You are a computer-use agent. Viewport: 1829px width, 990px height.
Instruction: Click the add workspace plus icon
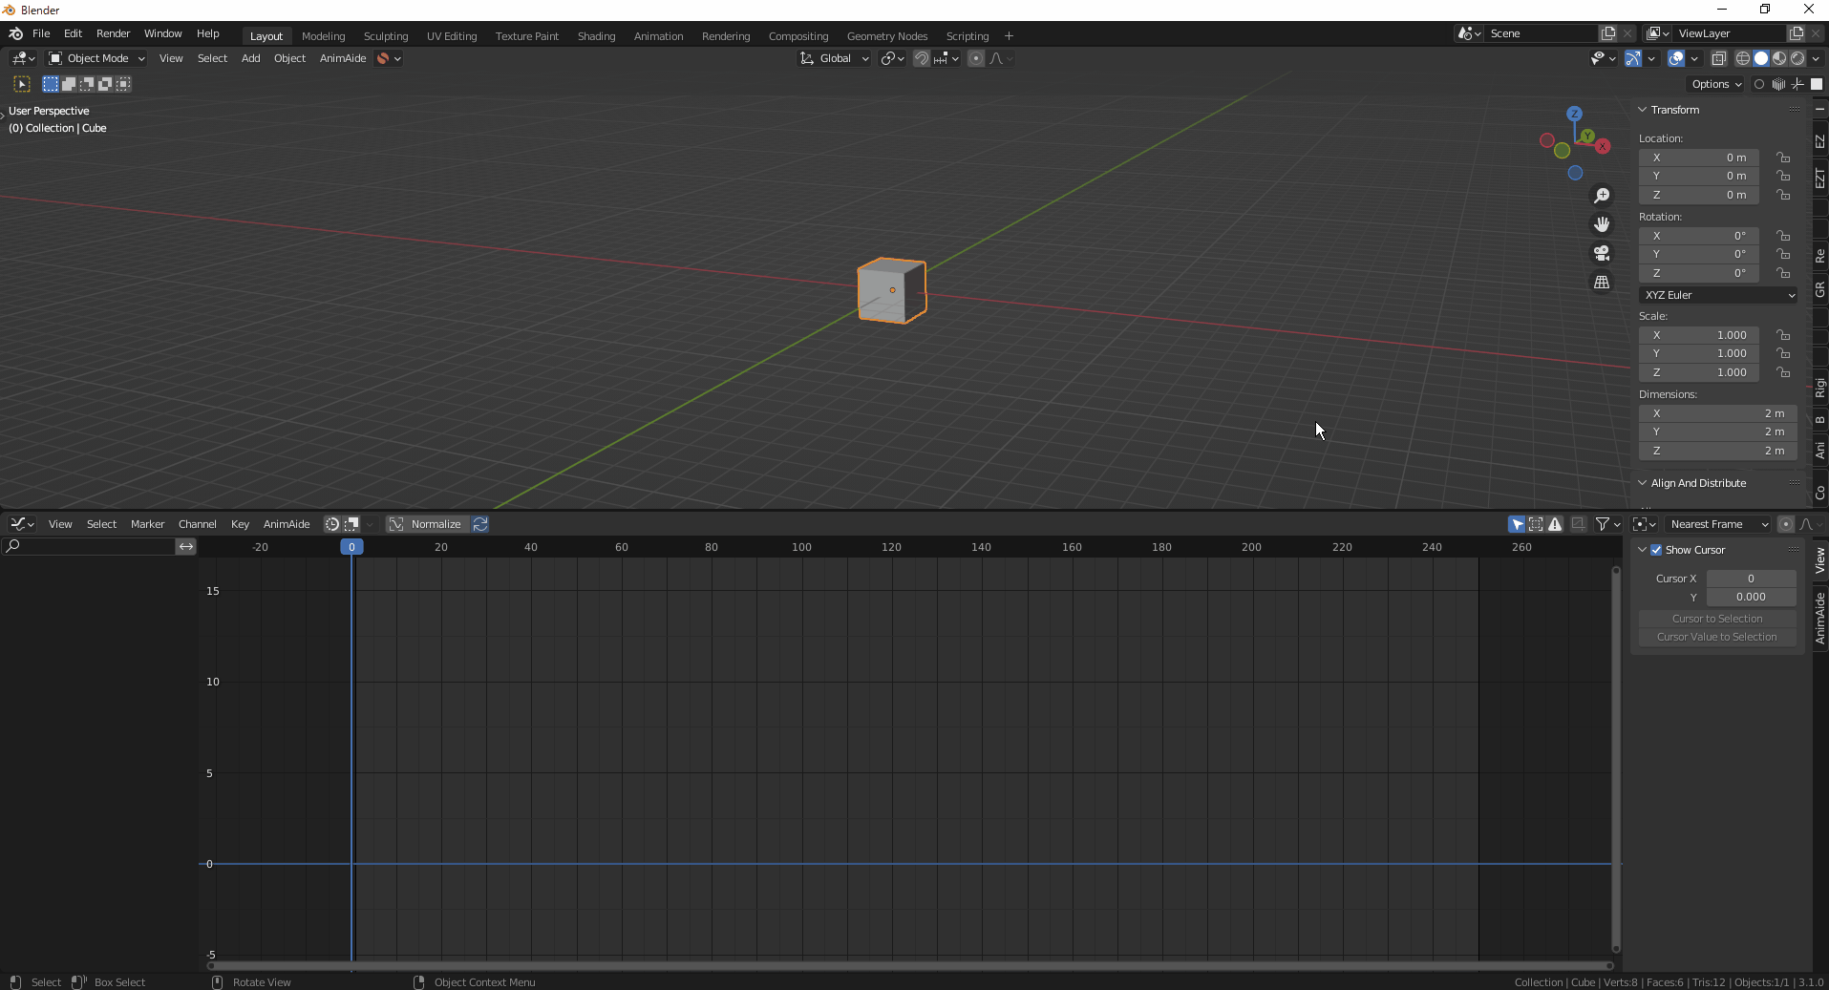click(1009, 36)
